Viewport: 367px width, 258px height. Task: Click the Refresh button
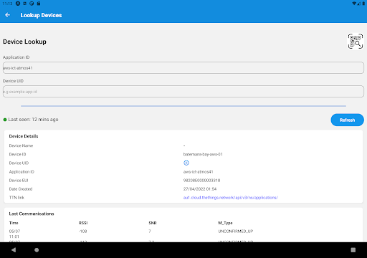point(347,120)
